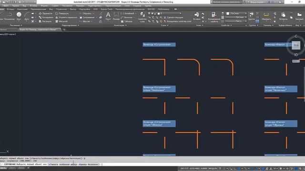Click the ViewCube top face
Image resolution: width=305 pixels, height=171 pixels.
click(296, 46)
